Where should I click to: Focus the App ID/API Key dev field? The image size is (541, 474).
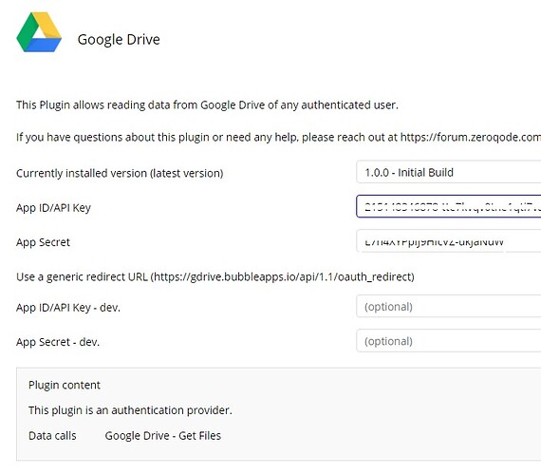click(449, 306)
